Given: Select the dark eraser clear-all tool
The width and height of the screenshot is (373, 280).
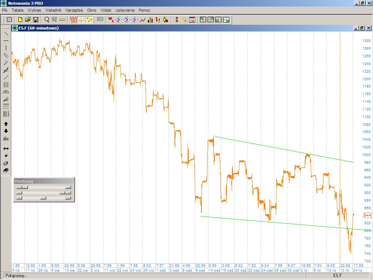Looking at the screenshot, I should tap(6, 171).
